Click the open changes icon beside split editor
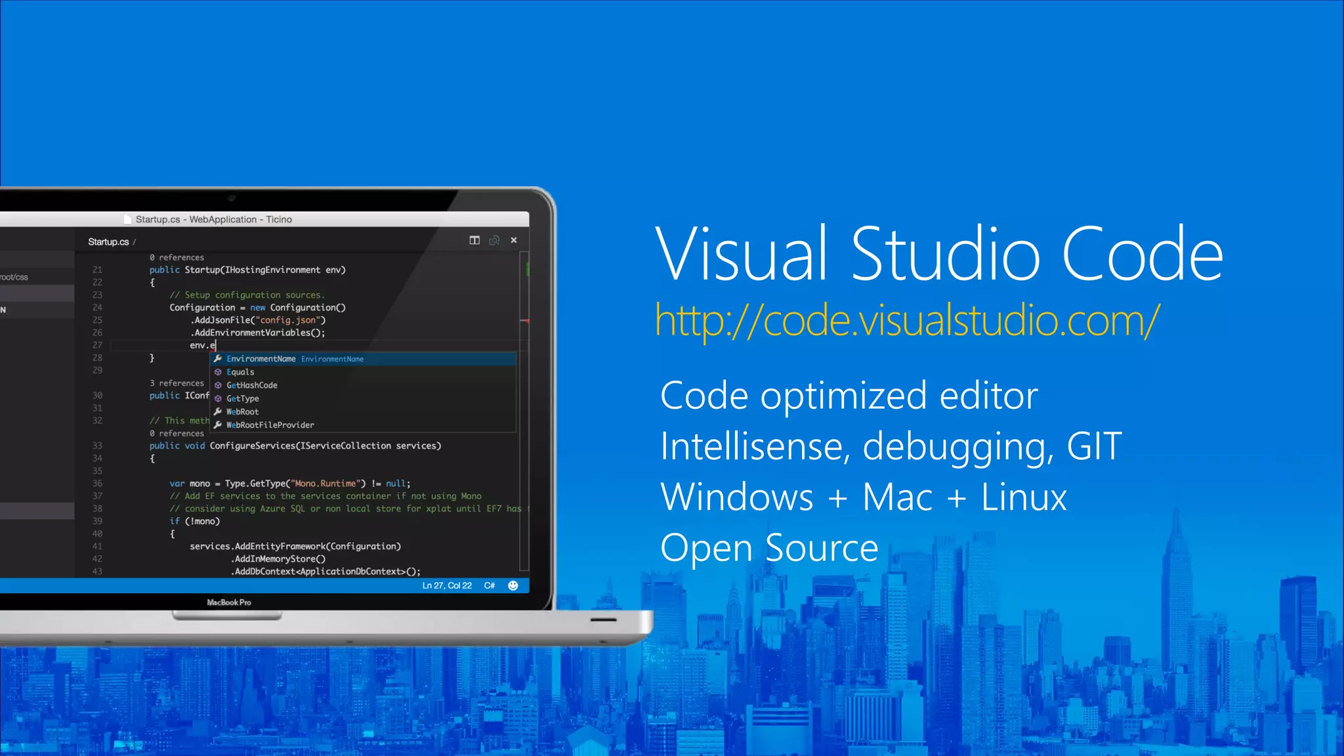This screenshot has height=756, width=1344. 494,240
